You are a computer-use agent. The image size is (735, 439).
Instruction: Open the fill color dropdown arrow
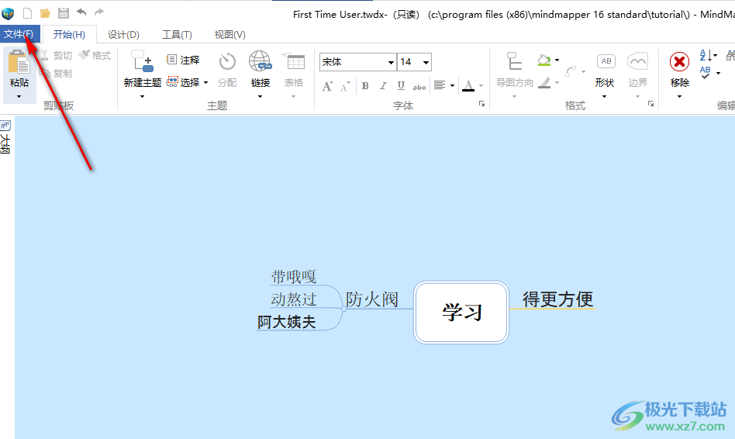[557, 60]
